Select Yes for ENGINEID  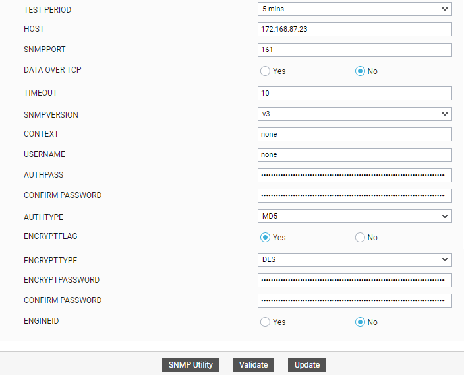[x=266, y=322]
